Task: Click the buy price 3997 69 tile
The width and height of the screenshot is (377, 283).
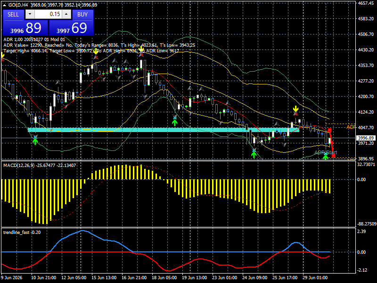Action: [x=71, y=28]
